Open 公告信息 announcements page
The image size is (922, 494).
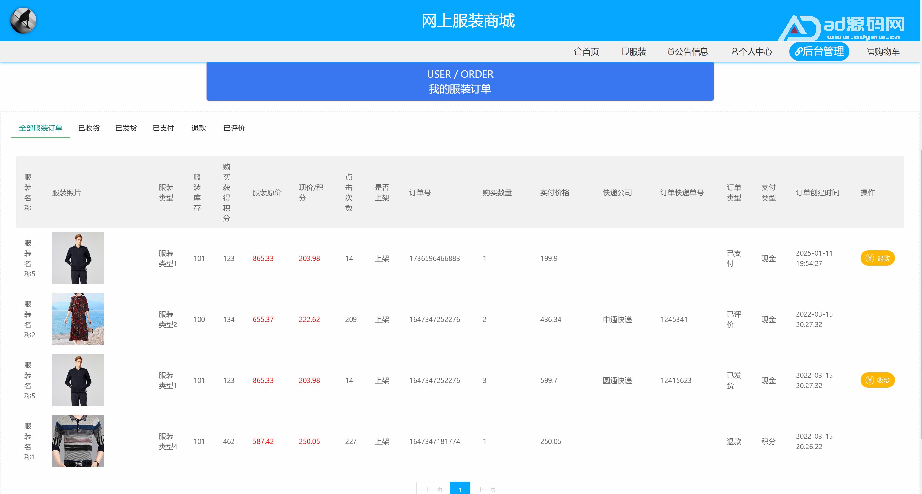click(688, 52)
